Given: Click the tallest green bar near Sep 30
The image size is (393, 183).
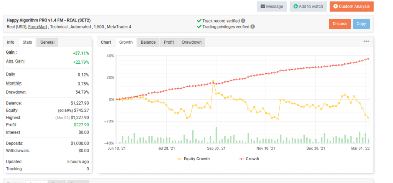Looking at the screenshot, I should point(216,135).
